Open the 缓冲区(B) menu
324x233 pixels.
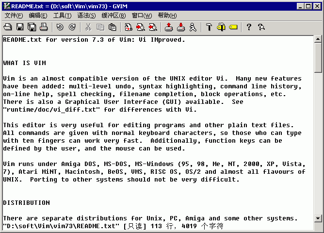point(113,16)
